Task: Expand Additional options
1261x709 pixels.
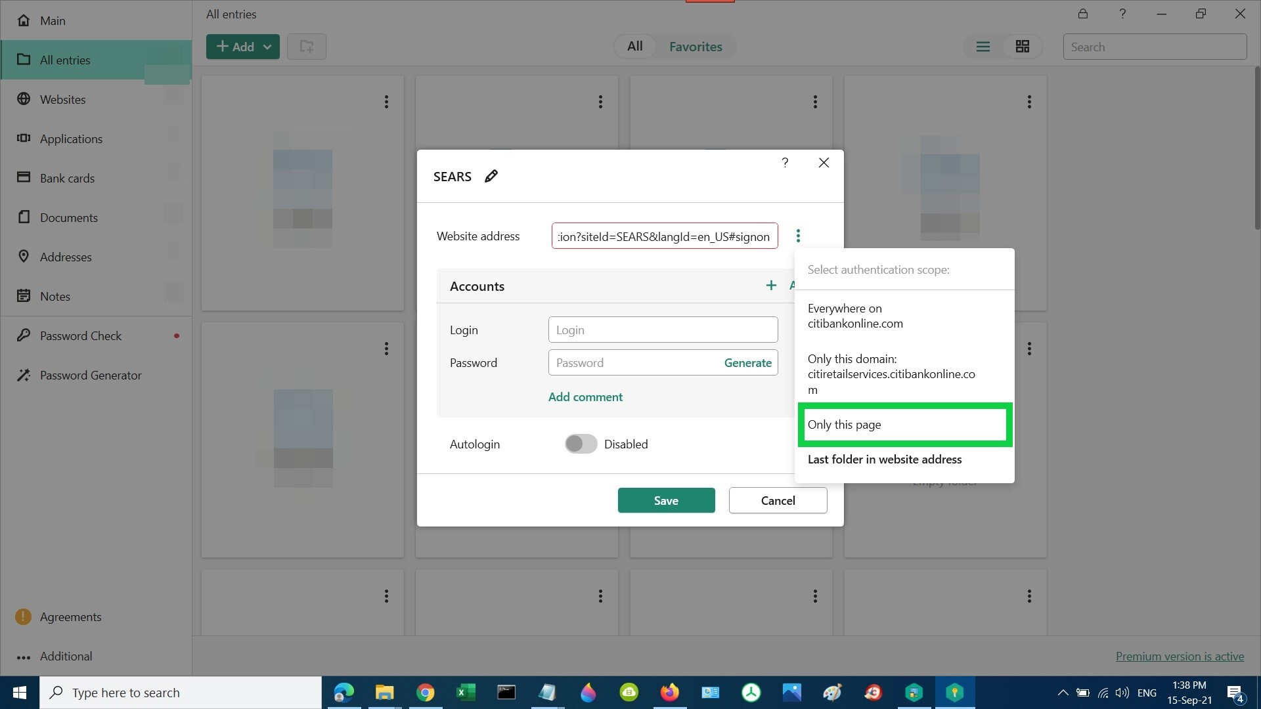Action: 96,656
